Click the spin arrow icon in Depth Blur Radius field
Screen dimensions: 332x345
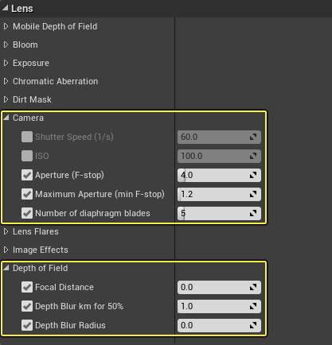[253, 325]
